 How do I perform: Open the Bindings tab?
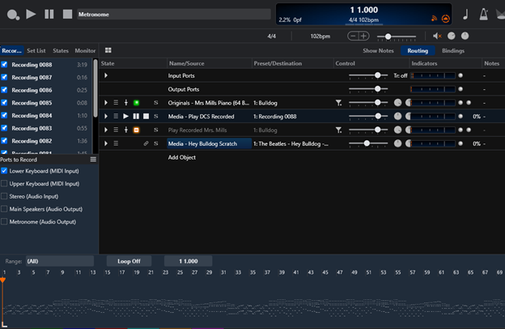pos(453,50)
